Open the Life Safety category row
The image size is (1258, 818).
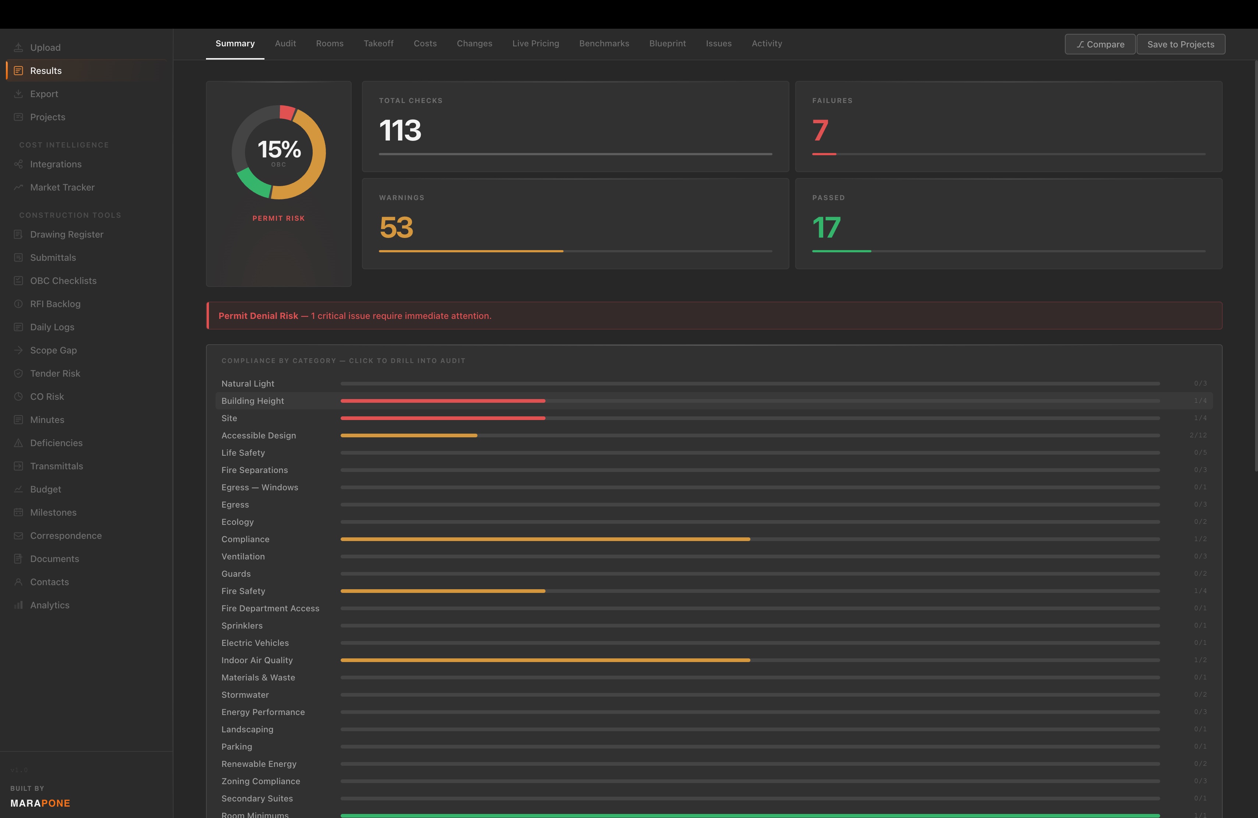coord(714,453)
